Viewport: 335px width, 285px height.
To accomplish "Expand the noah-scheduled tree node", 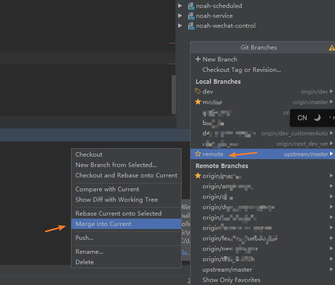I will 180,6.
